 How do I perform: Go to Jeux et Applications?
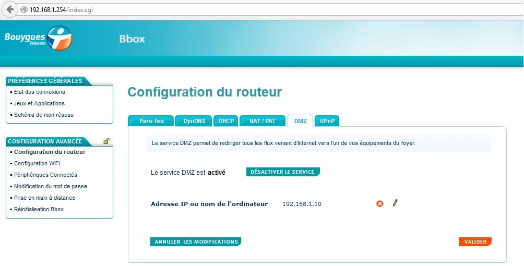click(39, 103)
